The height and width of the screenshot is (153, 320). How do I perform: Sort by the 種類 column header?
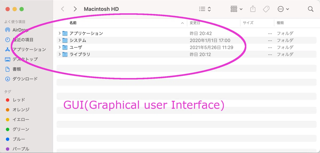tap(280, 23)
